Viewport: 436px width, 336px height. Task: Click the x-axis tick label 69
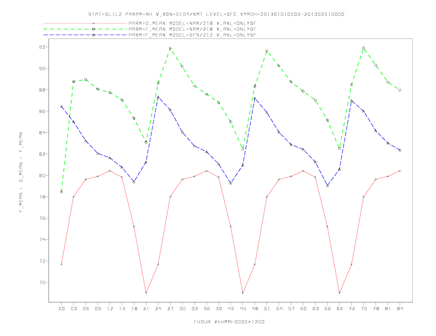coord(340,309)
